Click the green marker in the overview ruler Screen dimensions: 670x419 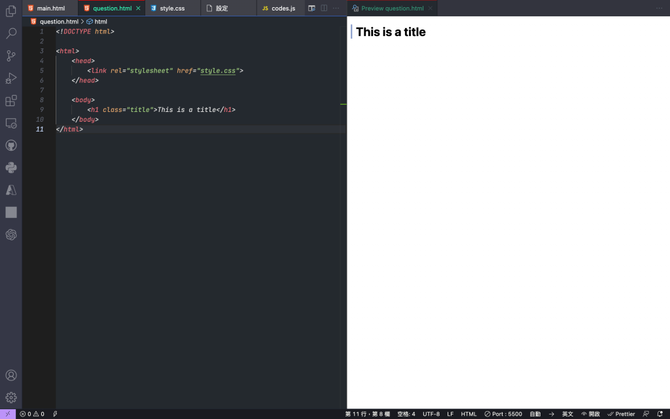(x=343, y=104)
